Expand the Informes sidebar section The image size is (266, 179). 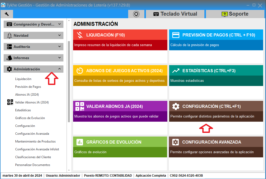tap(34, 58)
